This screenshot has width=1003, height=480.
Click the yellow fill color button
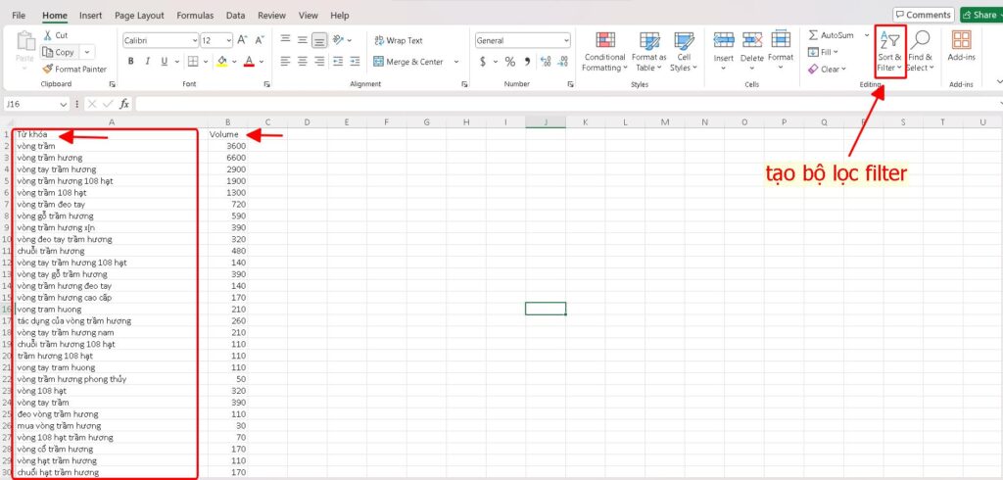point(221,61)
